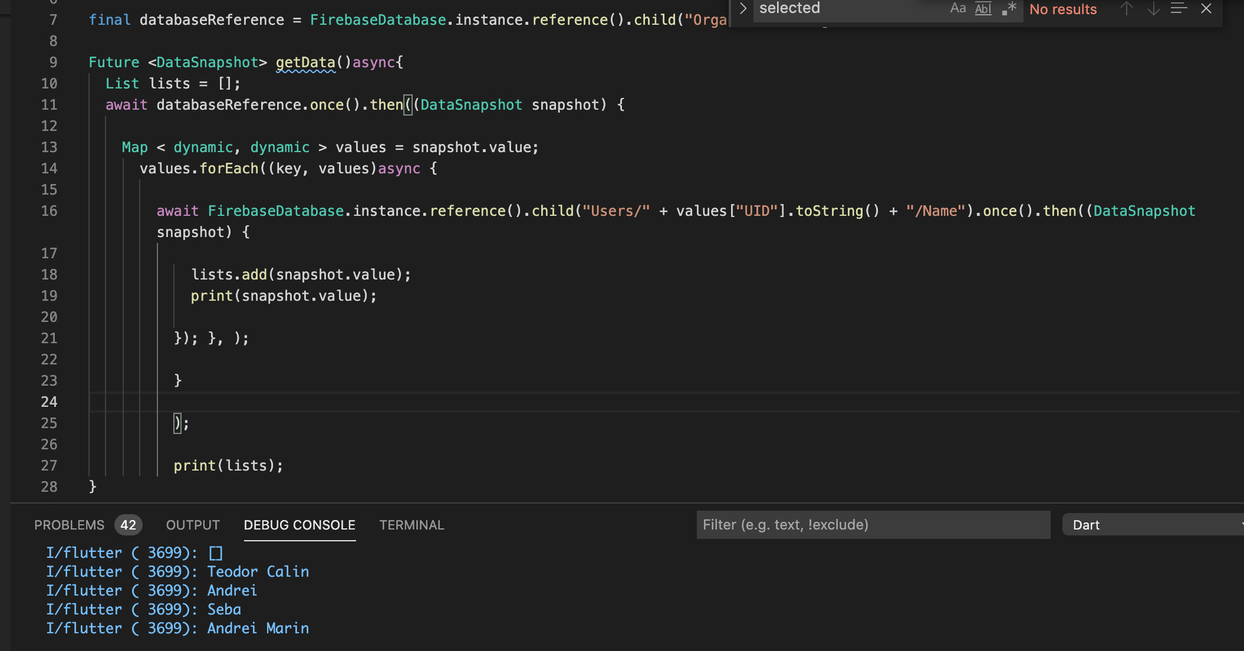This screenshot has height=651, width=1244.
Task: Click line number 24 in gutter
Action: (x=49, y=402)
